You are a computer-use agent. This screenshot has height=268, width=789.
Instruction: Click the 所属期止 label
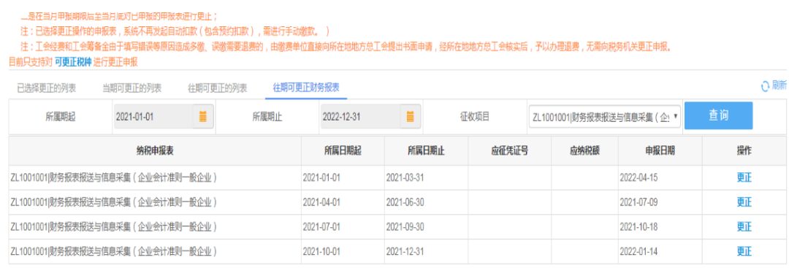267,117
